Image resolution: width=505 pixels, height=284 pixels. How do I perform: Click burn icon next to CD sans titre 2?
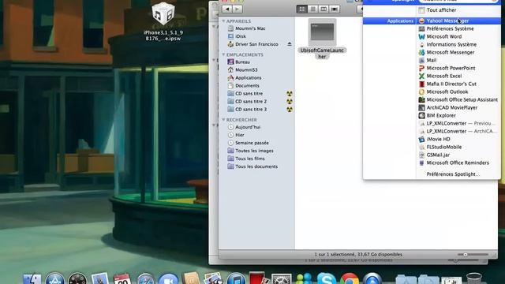tap(290, 102)
